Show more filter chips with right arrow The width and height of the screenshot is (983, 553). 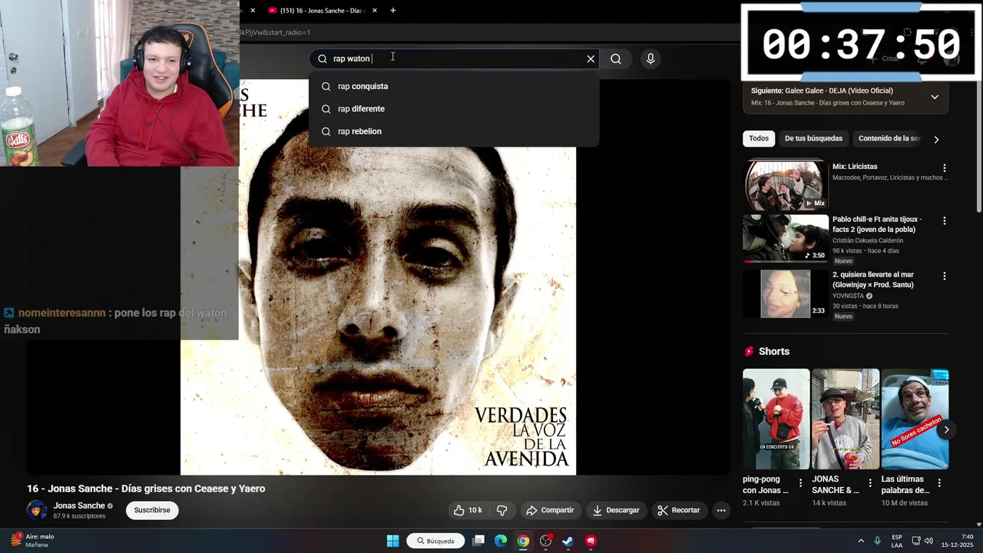(936, 139)
